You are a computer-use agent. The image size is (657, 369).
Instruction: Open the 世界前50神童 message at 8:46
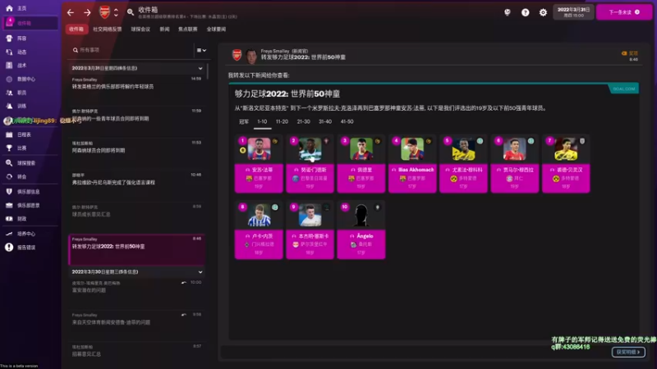(x=136, y=250)
